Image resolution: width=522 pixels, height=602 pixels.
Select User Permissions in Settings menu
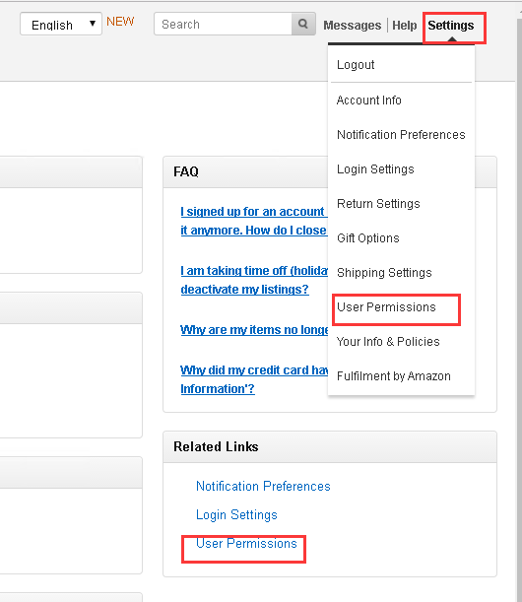point(386,307)
